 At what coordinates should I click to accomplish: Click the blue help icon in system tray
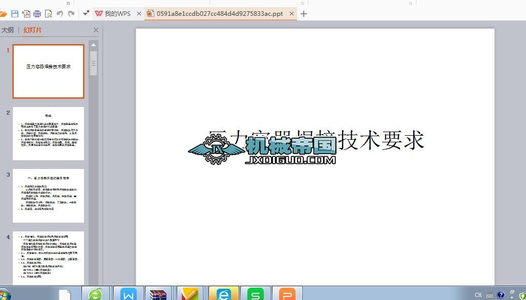[500, 295]
